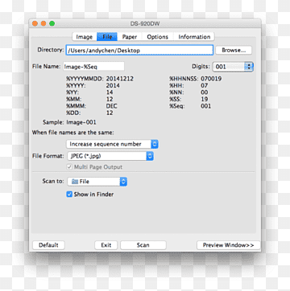Click the Directory path field
Viewport: 290px width, 291px height.
pyautogui.click(x=139, y=50)
